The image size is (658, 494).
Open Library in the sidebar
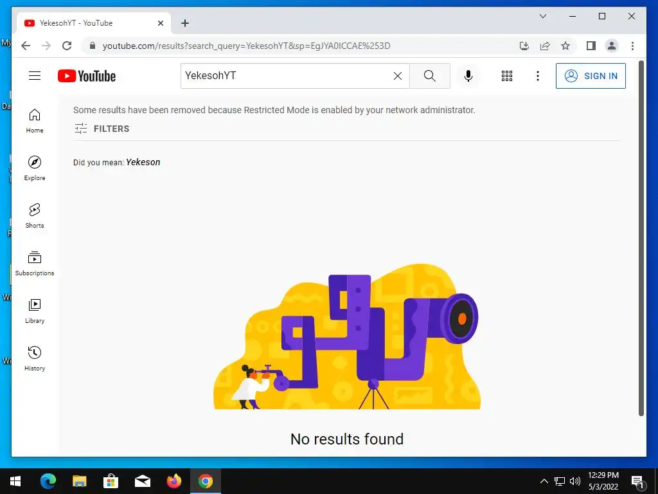pos(35,311)
